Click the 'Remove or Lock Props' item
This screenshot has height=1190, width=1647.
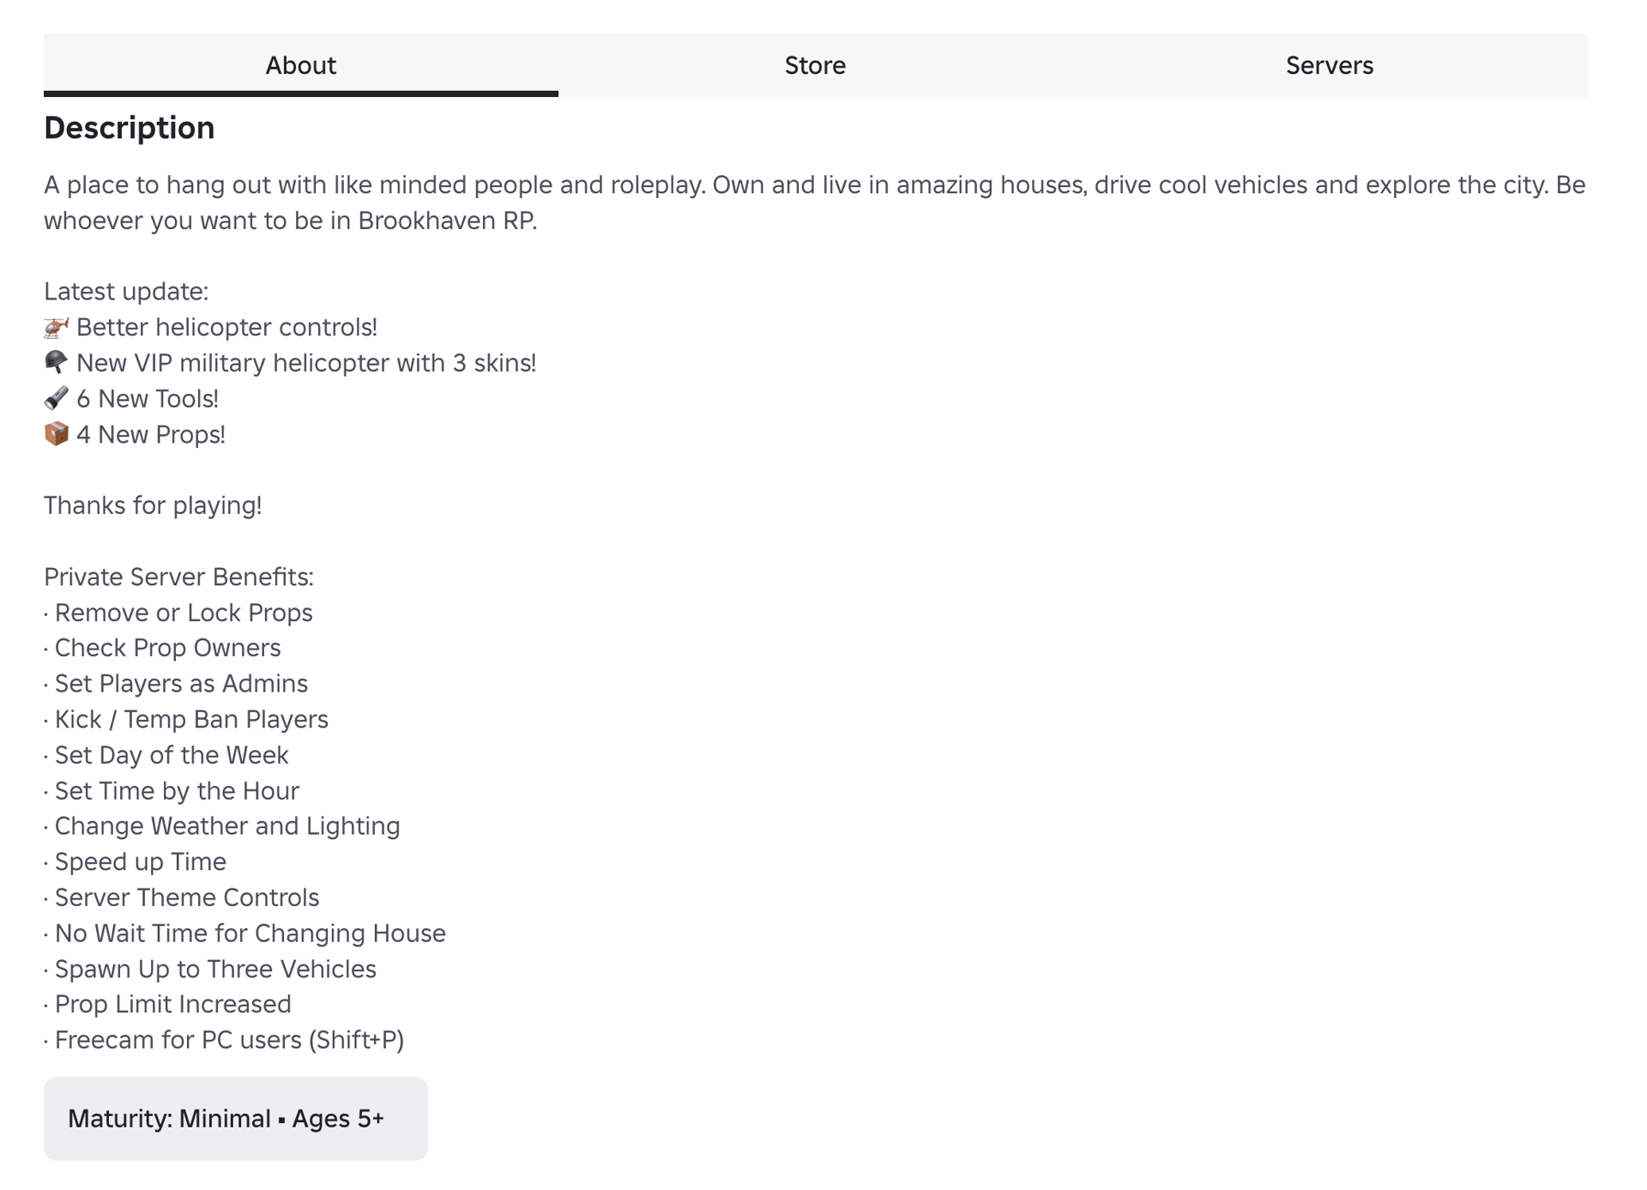[184, 613]
